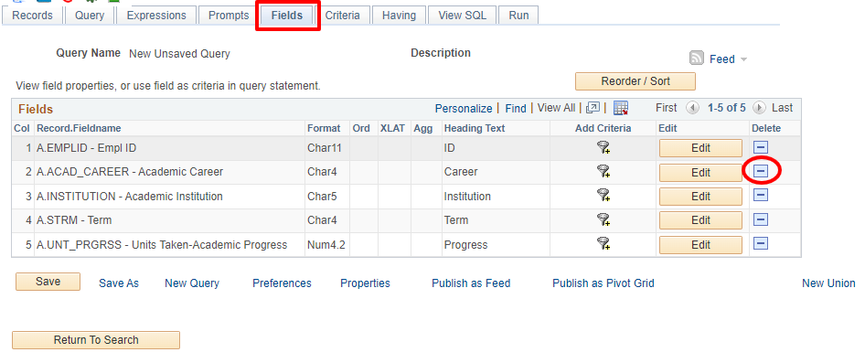Click the RSS Feed icon
Viewport: 865px width, 363px height.
coord(697,59)
